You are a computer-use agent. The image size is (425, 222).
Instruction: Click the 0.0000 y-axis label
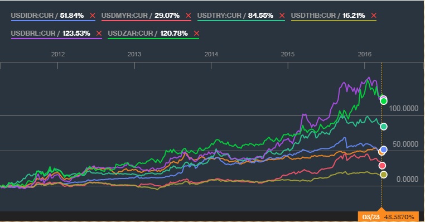click(407, 179)
